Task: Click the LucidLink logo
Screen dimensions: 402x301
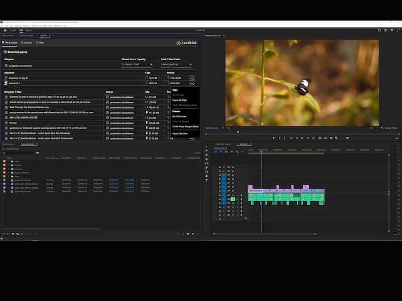Action: [185, 43]
